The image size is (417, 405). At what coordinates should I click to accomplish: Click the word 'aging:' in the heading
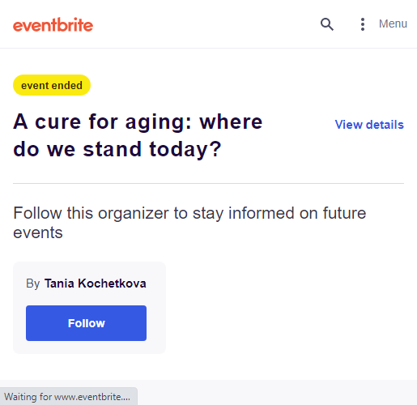tap(159, 122)
